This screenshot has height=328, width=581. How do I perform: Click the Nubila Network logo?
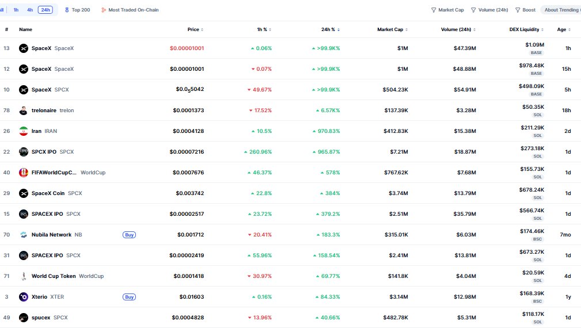[24, 235]
